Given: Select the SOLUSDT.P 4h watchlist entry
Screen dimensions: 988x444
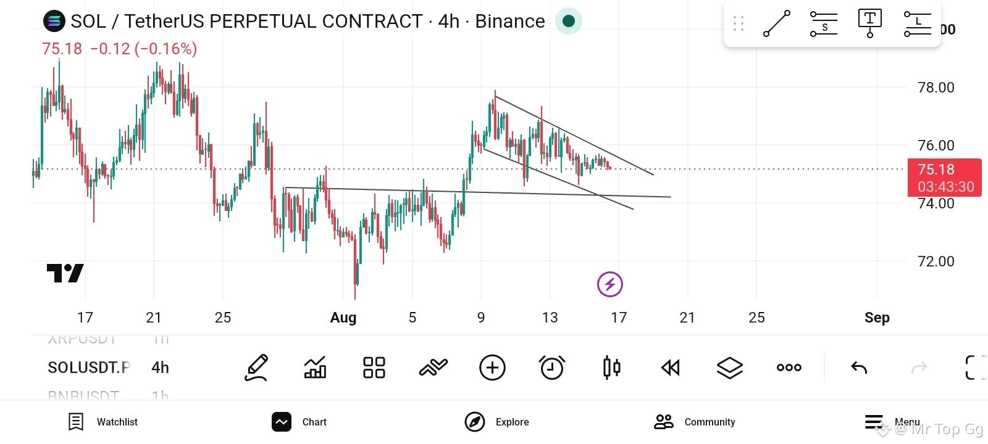Looking at the screenshot, I should [109, 368].
